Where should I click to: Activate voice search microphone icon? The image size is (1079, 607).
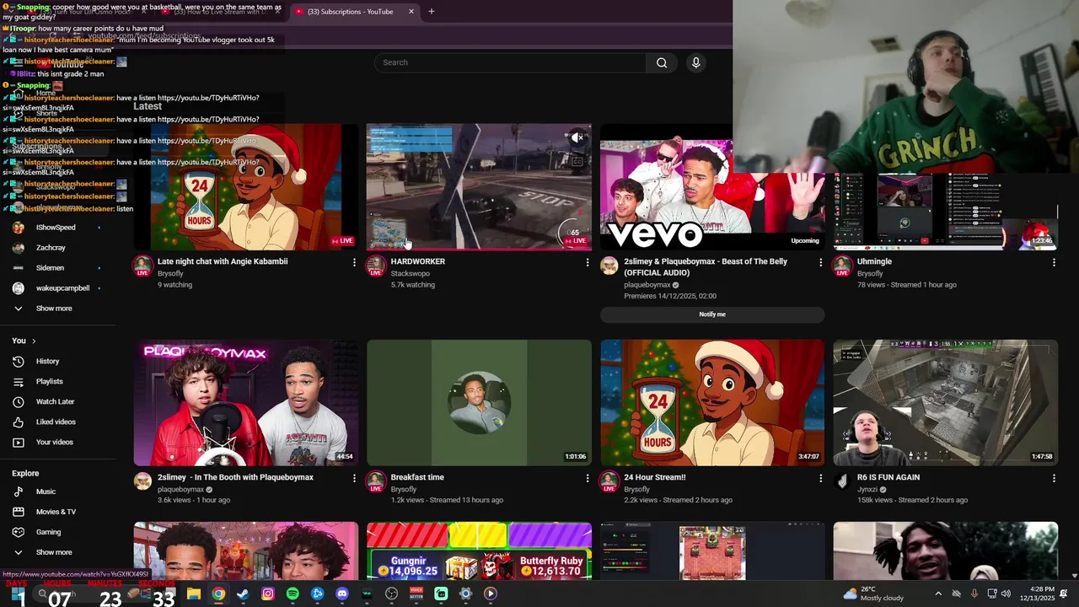click(695, 62)
